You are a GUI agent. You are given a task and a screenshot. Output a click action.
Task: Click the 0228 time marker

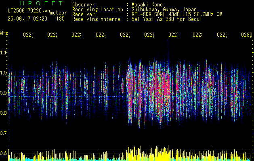pyautogui.click(x=197, y=35)
